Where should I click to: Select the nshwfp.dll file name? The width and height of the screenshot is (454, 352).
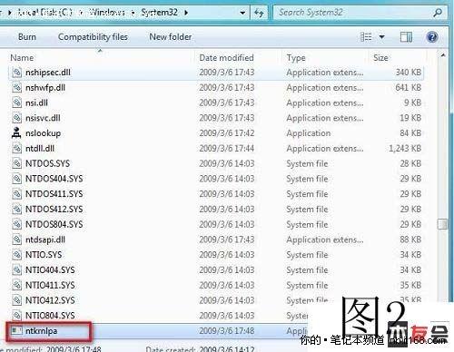tap(45, 88)
